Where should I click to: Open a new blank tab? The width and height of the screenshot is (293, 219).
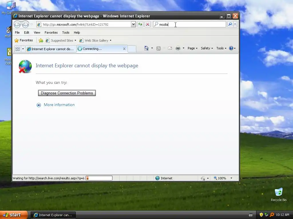pos(132,49)
